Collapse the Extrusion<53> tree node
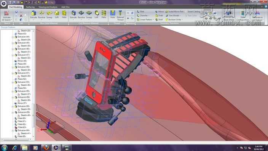 [x=13, y=82]
